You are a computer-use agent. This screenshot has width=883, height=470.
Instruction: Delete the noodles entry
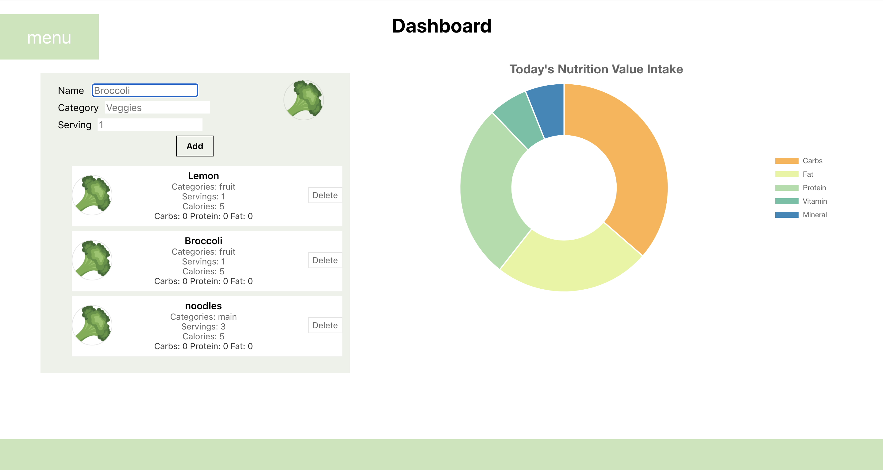click(325, 325)
